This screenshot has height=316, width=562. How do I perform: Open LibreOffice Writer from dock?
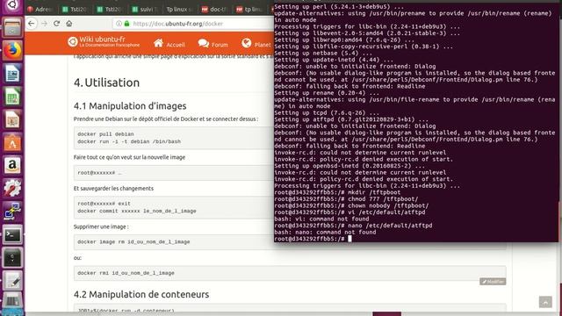point(12,74)
